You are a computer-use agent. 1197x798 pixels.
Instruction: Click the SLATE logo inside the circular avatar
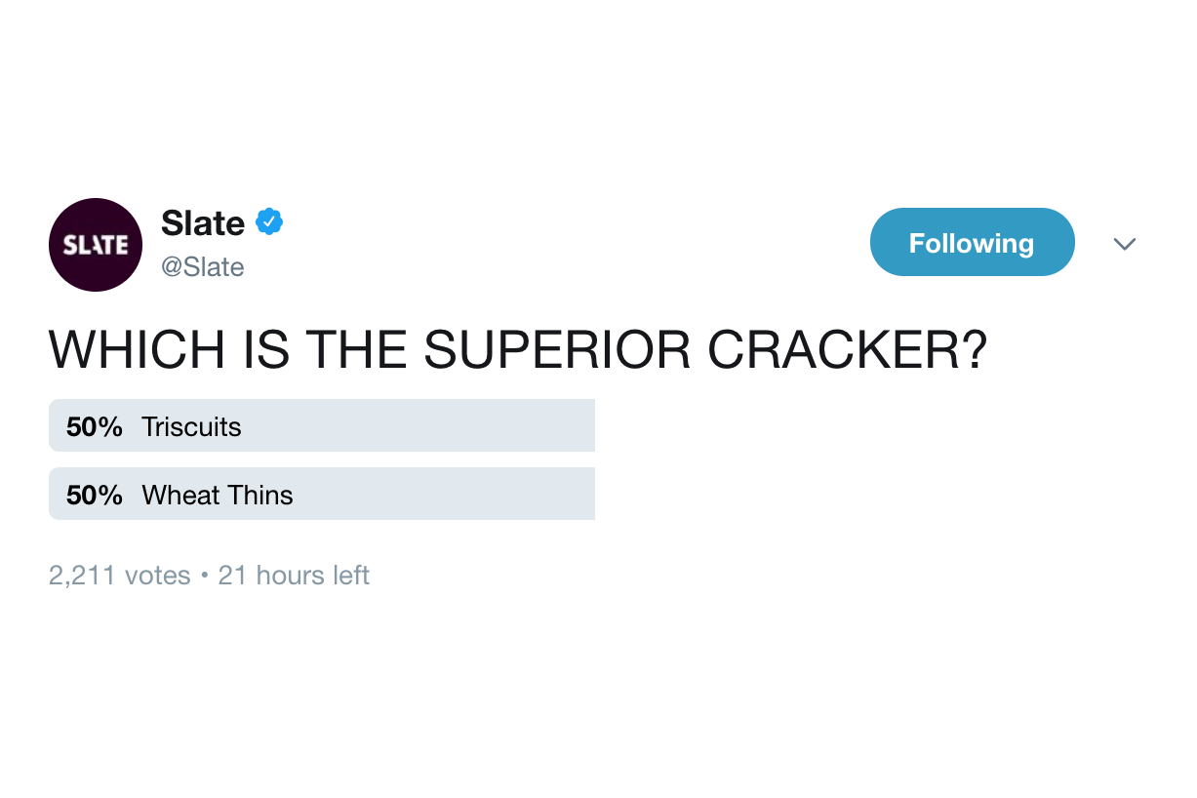[x=95, y=244]
